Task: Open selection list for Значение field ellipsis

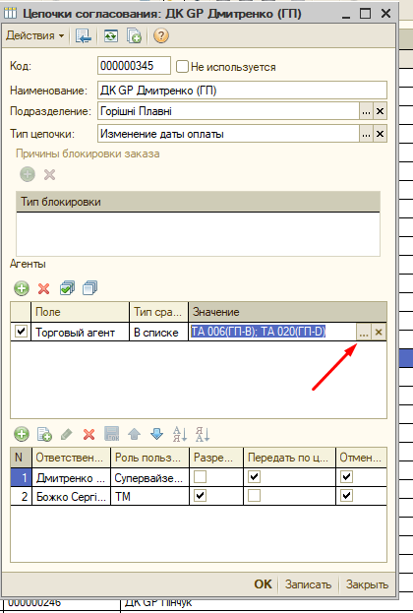Action: coord(364,333)
